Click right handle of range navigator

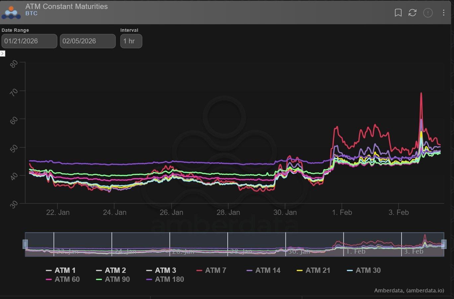[x=444, y=244]
